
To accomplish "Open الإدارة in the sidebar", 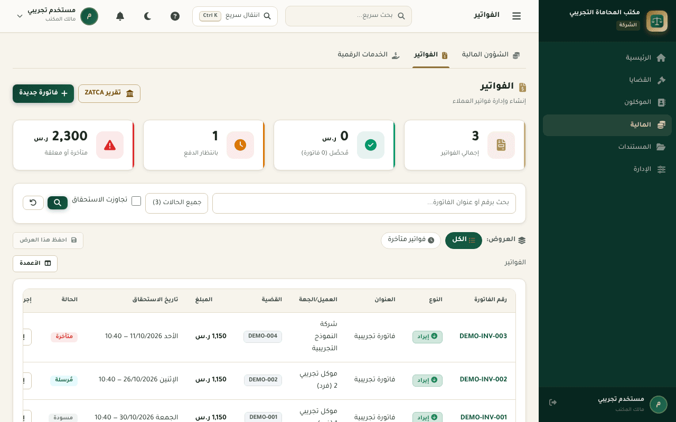I will 607,169.
